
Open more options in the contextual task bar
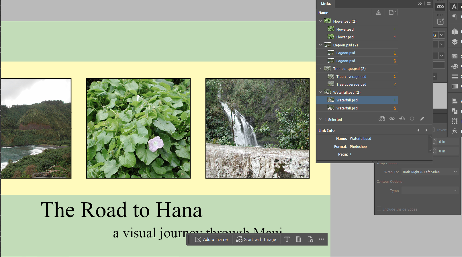point(321,239)
